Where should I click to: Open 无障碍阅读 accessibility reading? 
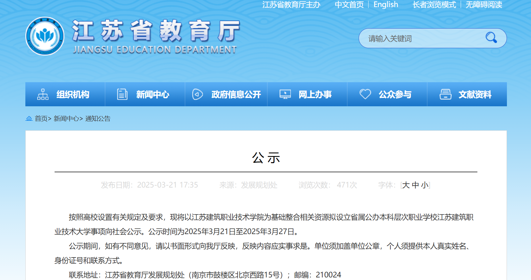(x=484, y=5)
